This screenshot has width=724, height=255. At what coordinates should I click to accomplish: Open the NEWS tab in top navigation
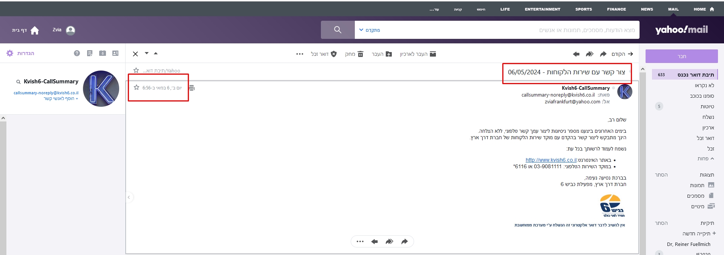click(x=647, y=9)
